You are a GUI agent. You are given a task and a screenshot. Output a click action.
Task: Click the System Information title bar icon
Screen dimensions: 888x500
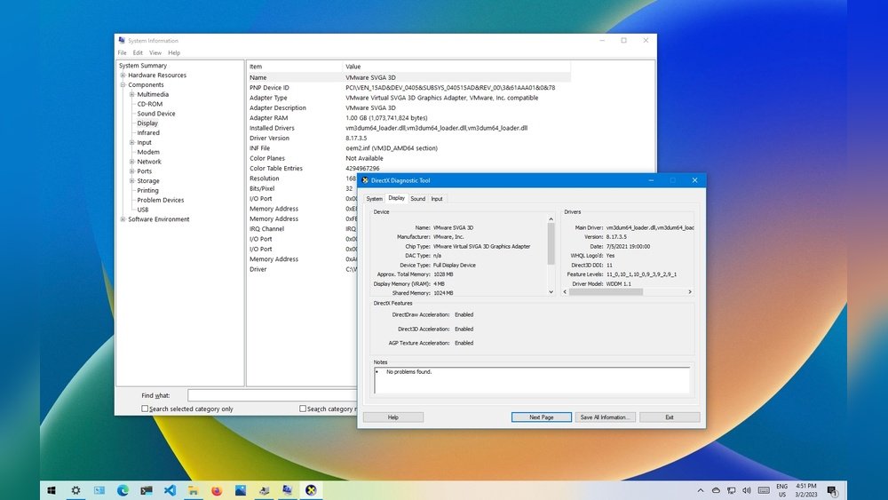coord(122,41)
